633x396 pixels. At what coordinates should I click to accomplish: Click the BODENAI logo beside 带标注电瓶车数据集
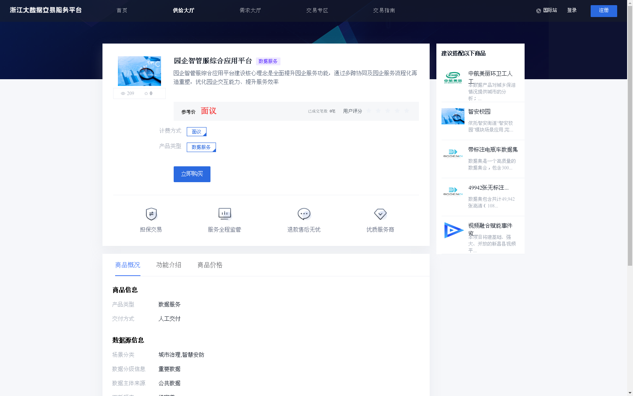453,154
